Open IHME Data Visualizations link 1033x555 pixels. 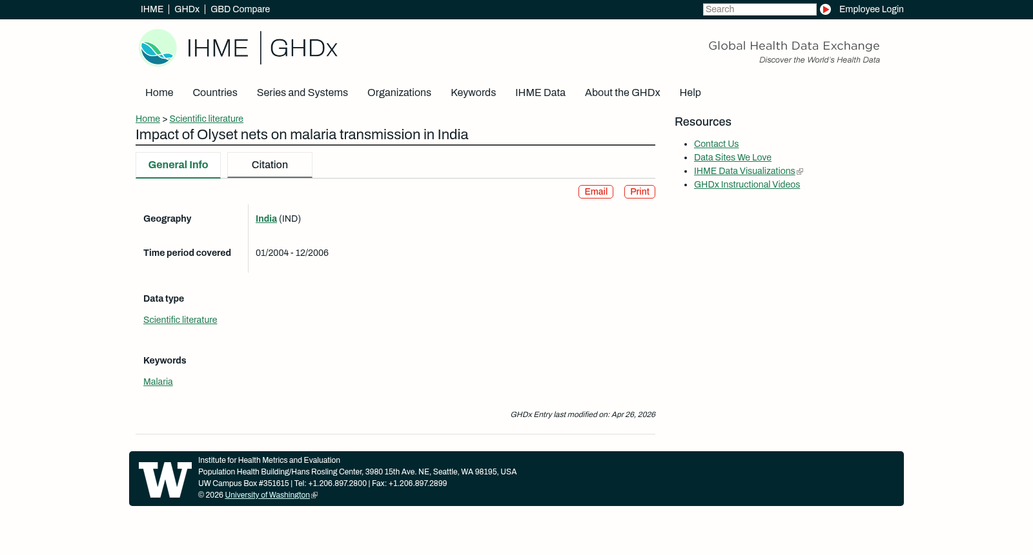click(744, 171)
